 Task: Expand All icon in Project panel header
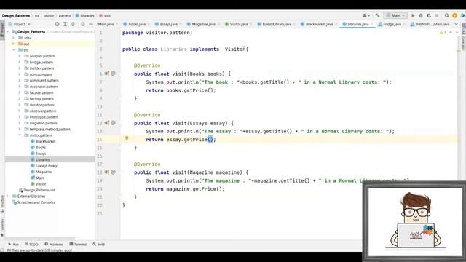65,24
